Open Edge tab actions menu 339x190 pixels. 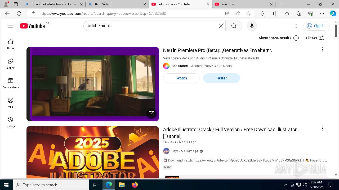tap(16, 4)
